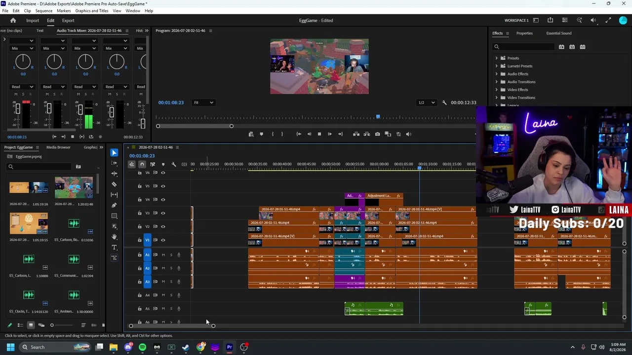The width and height of the screenshot is (632, 355).
Task: Open the Fit zoom level dropdown
Action: [203, 103]
